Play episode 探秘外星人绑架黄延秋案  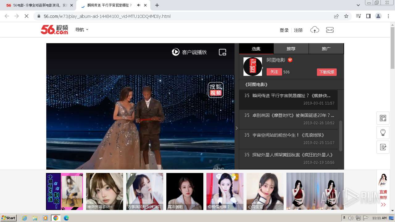point(288,159)
